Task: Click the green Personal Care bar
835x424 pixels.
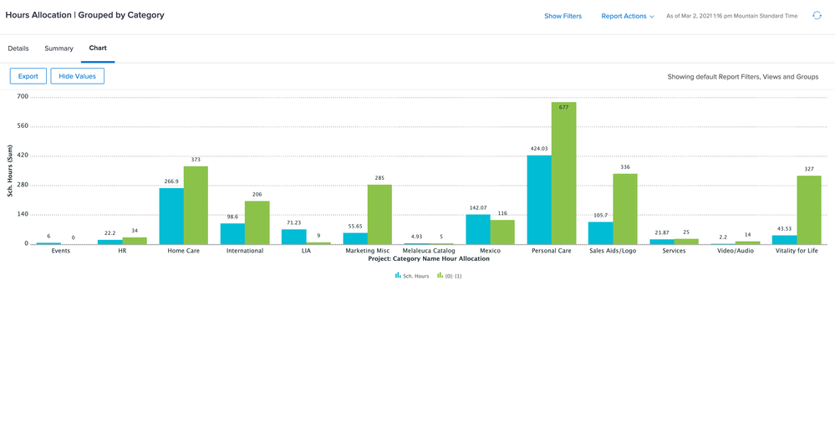Action: (x=563, y=173)
